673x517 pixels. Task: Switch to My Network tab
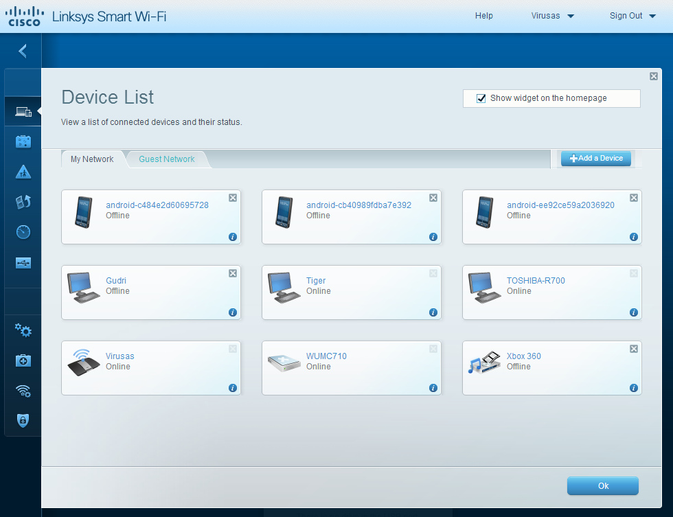click(x=92, y=159)
